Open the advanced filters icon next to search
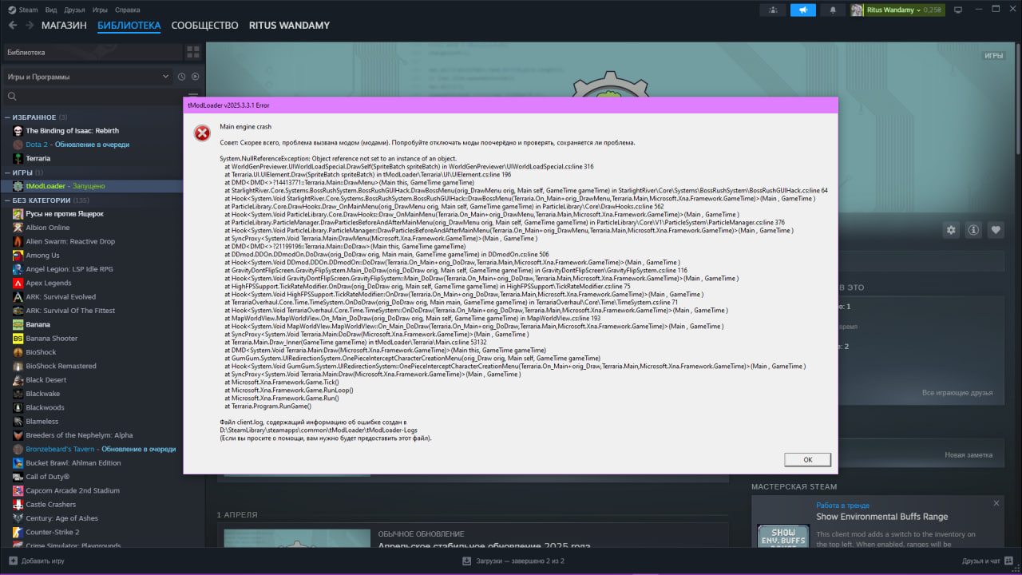 (192, 97)
